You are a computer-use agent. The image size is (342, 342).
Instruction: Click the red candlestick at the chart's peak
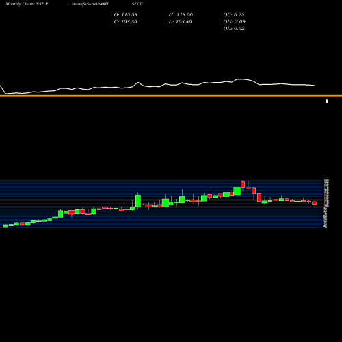[x=243, y=185]
